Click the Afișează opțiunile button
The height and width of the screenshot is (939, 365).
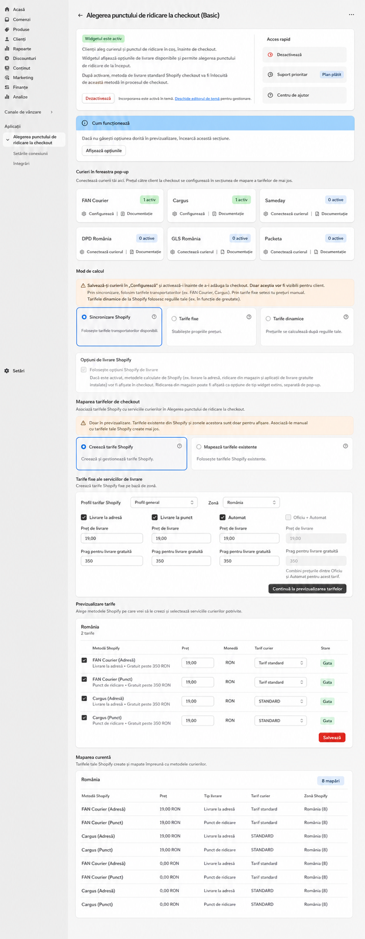[x=104, y=151]
